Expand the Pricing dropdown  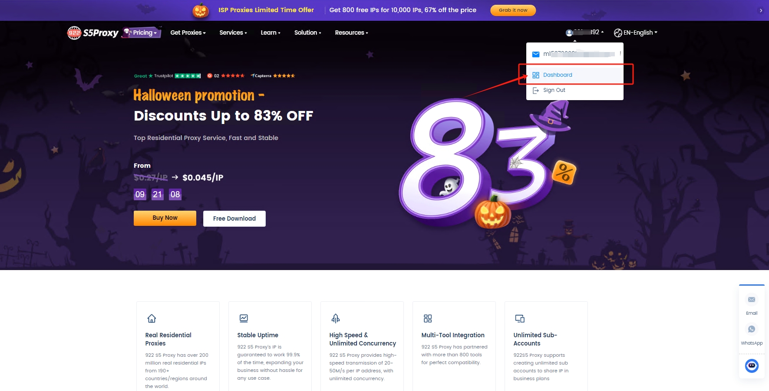pos(142,33)
